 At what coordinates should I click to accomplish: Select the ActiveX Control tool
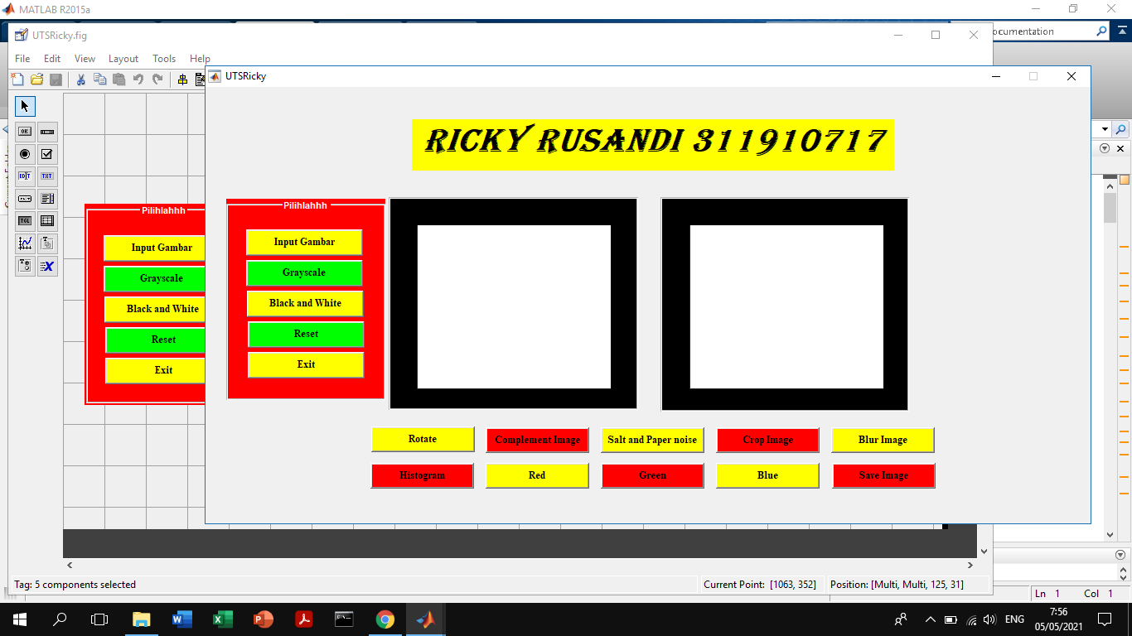coord(47,267)
